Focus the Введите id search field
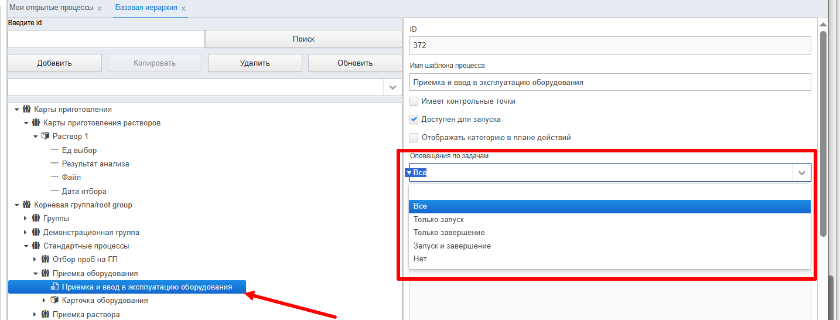Screen dimensions: 840x320 [106, 39]
